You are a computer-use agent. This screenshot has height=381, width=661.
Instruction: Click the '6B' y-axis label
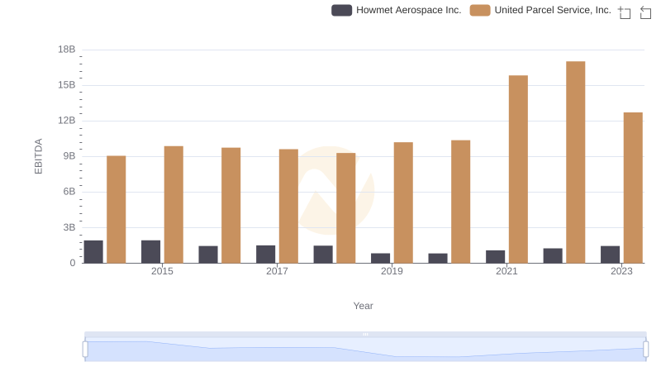pyautogui.click(x=69, y=192)
